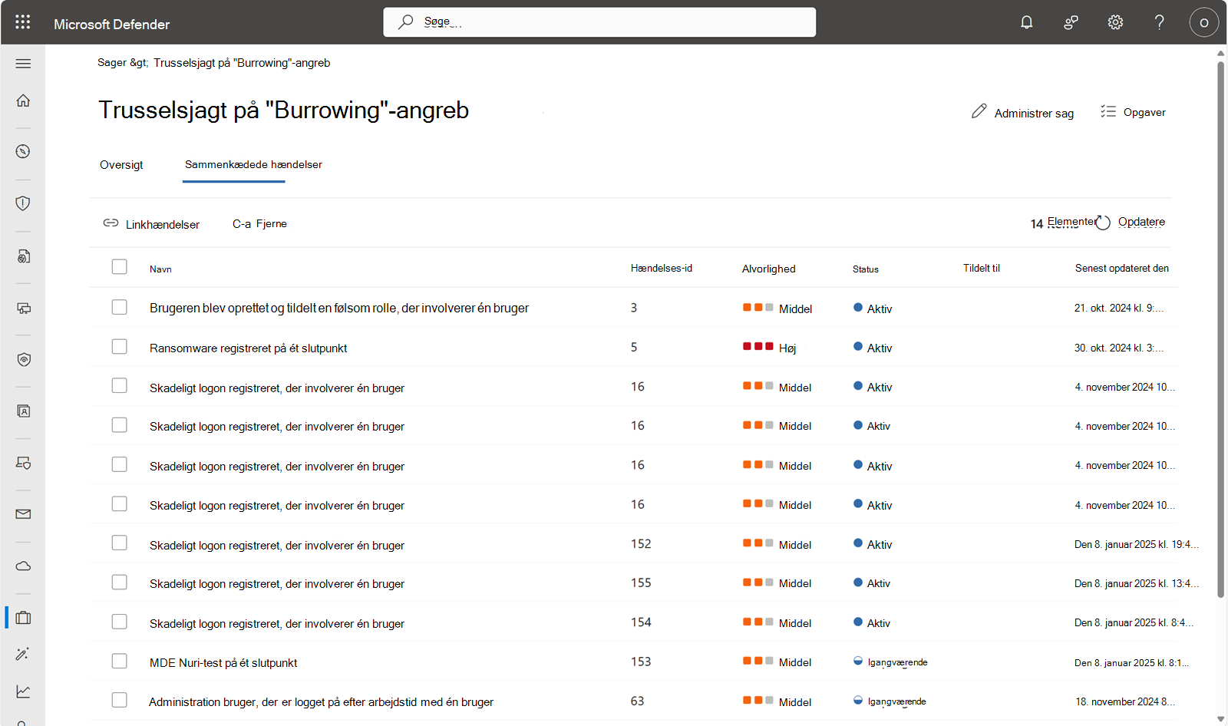This screenshot has height=726, width=1228.
Task: Select the Ransomware registreret row checkbox
Action: (x=119, y=346)
